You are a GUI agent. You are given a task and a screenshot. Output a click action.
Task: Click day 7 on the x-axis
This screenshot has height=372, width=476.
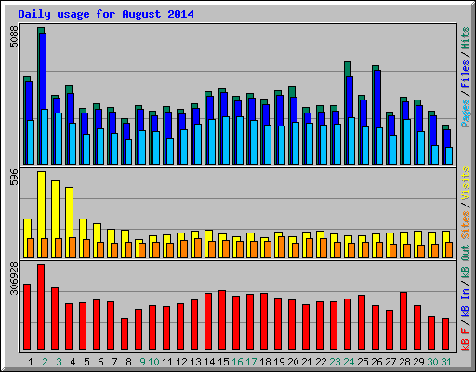[114, 362]
